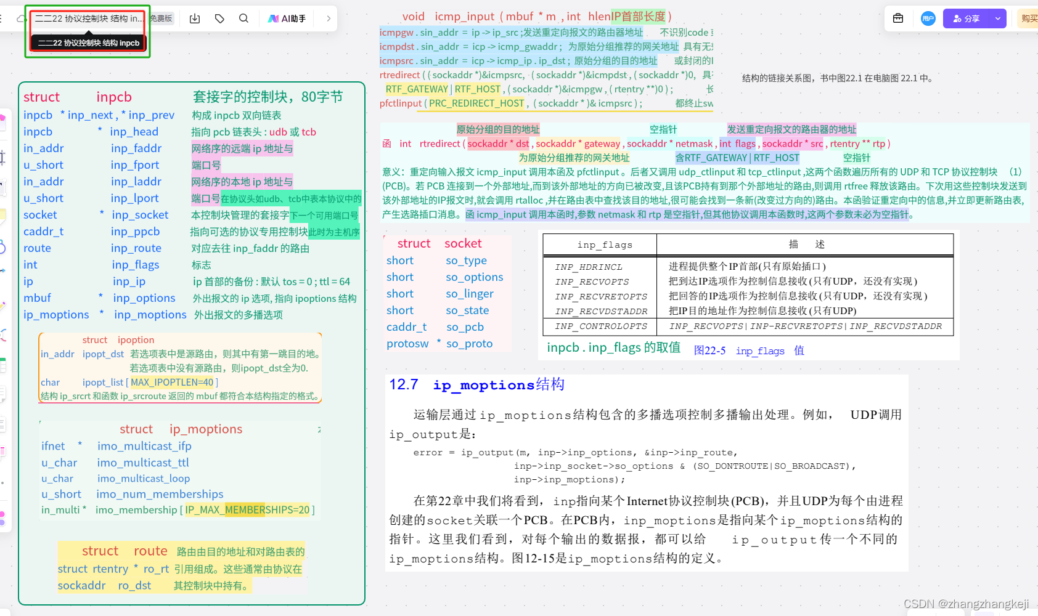Click the 'rtredirect' function name in signature

pyautogui.click(x=439, y=144)
